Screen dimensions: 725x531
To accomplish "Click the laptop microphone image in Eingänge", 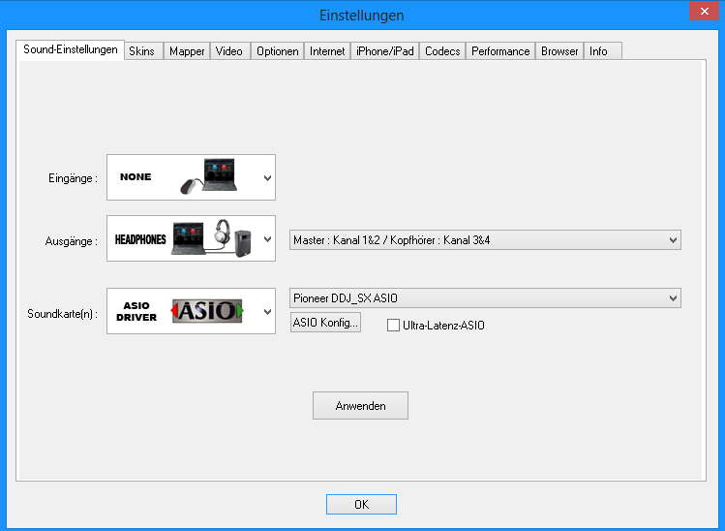I will point(215,178).
